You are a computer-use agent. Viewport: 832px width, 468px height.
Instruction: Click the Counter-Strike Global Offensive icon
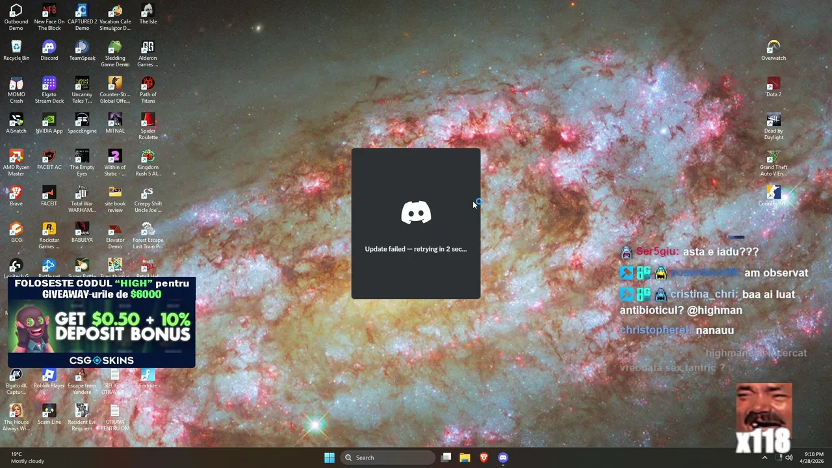click(115, 90)
